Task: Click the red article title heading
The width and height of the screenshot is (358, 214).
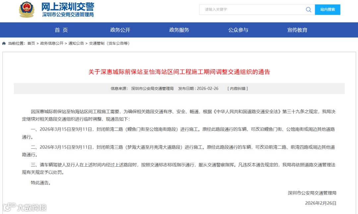Action: tap(179, 72)
